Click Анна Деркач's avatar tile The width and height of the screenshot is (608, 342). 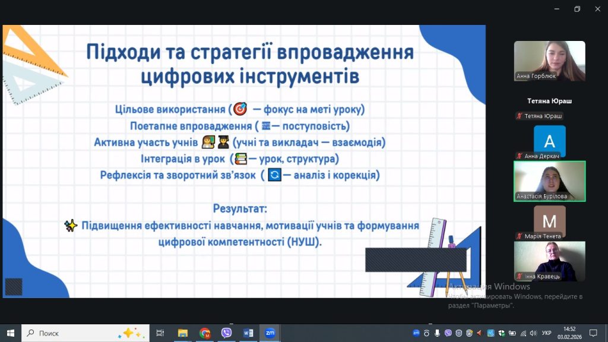pyautogui.click(x=549, y=141)
